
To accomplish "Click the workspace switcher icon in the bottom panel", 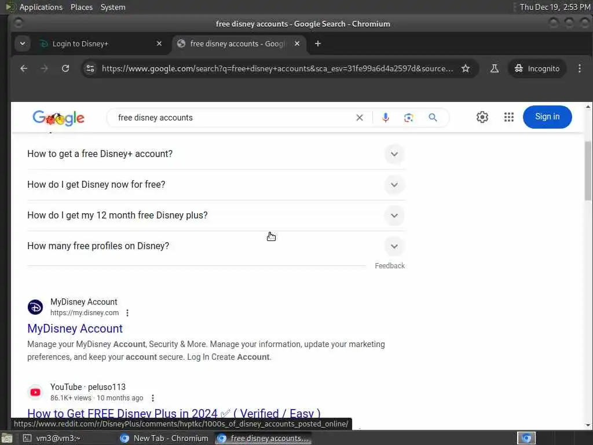I will (526, 438).
